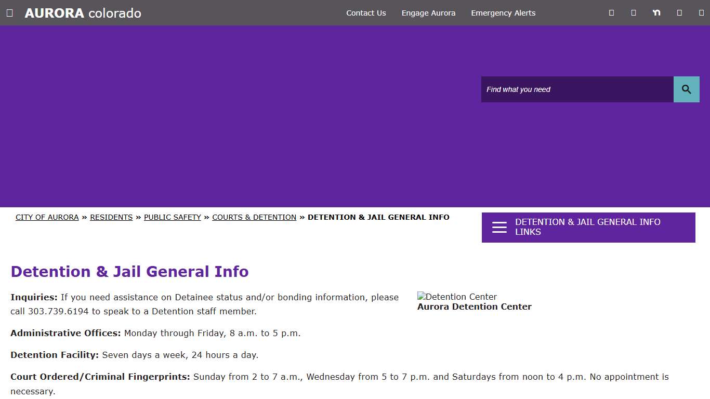710x399 pixels.
Task: Open Emergency Alerts from the header
Action: 503,13
